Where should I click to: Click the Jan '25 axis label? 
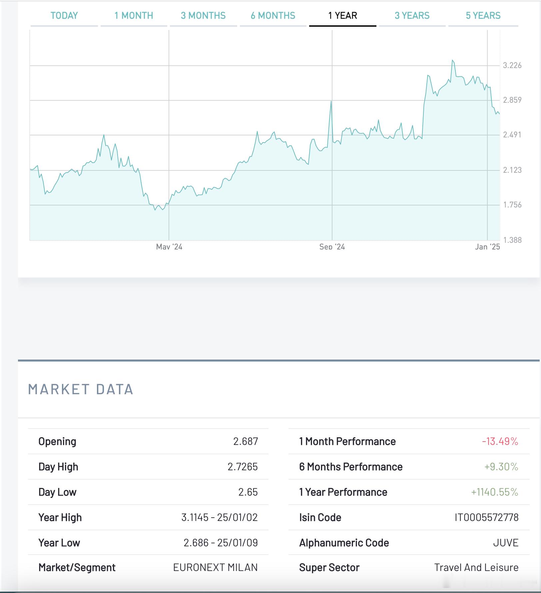coord(487,247)
